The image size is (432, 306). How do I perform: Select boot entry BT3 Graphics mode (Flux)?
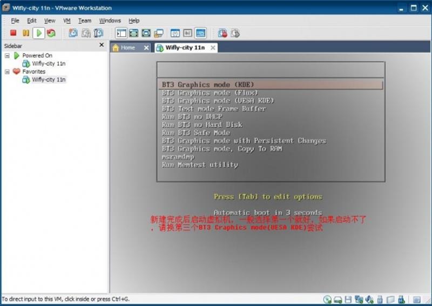(271, 92)
